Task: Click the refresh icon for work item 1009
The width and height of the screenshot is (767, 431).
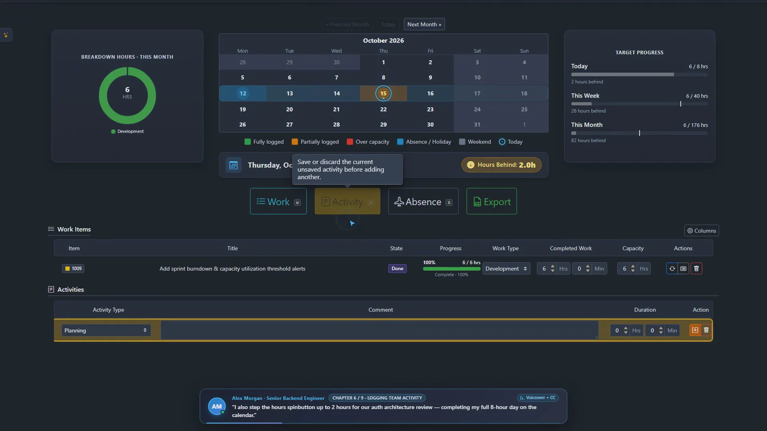Action: click(x=672, y=269)
